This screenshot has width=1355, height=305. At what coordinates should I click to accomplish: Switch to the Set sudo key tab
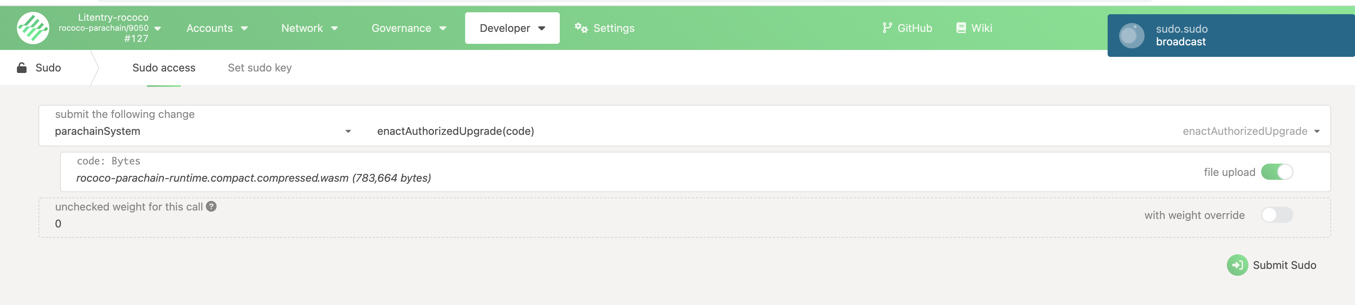[260, 67]
